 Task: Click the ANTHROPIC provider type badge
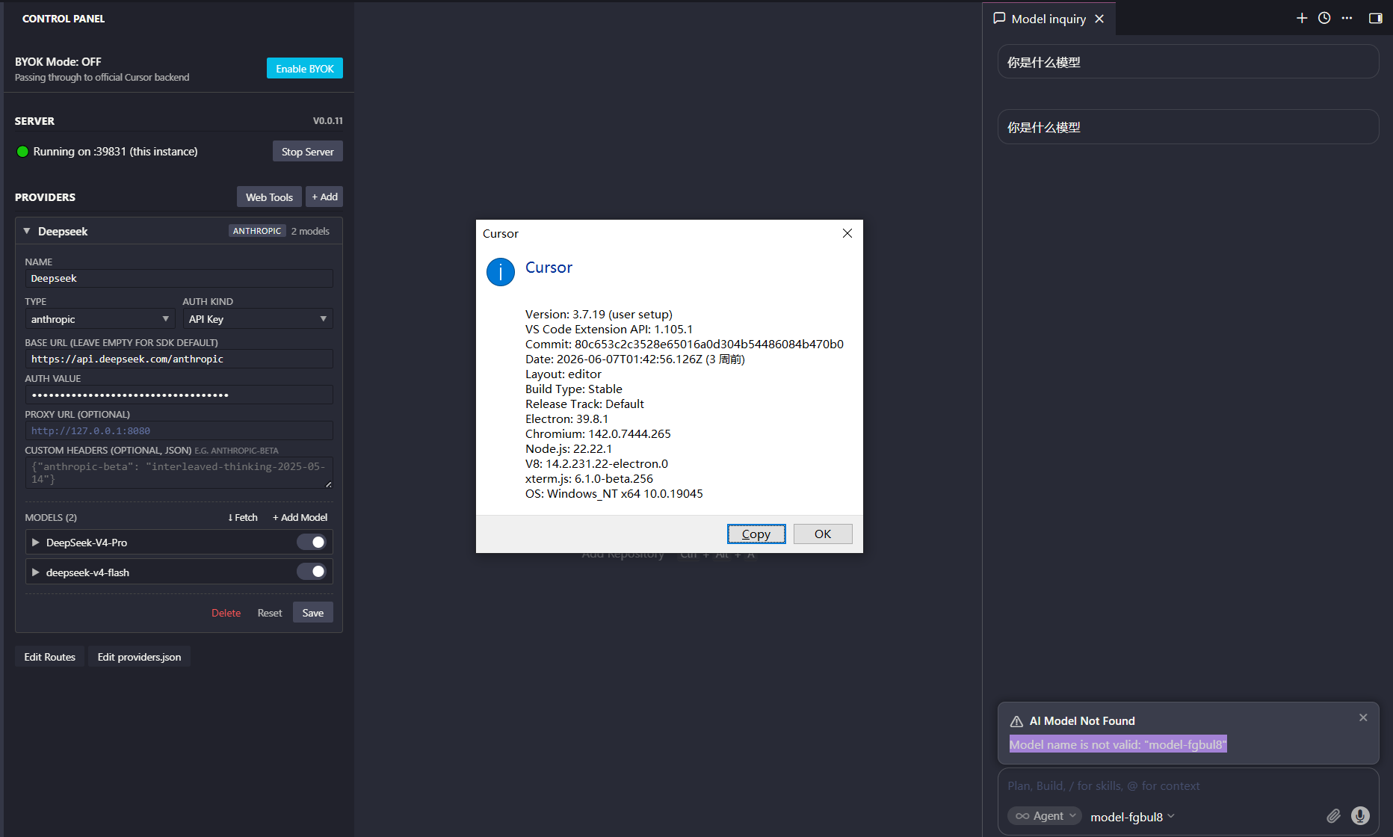click(x=257, y=231)
